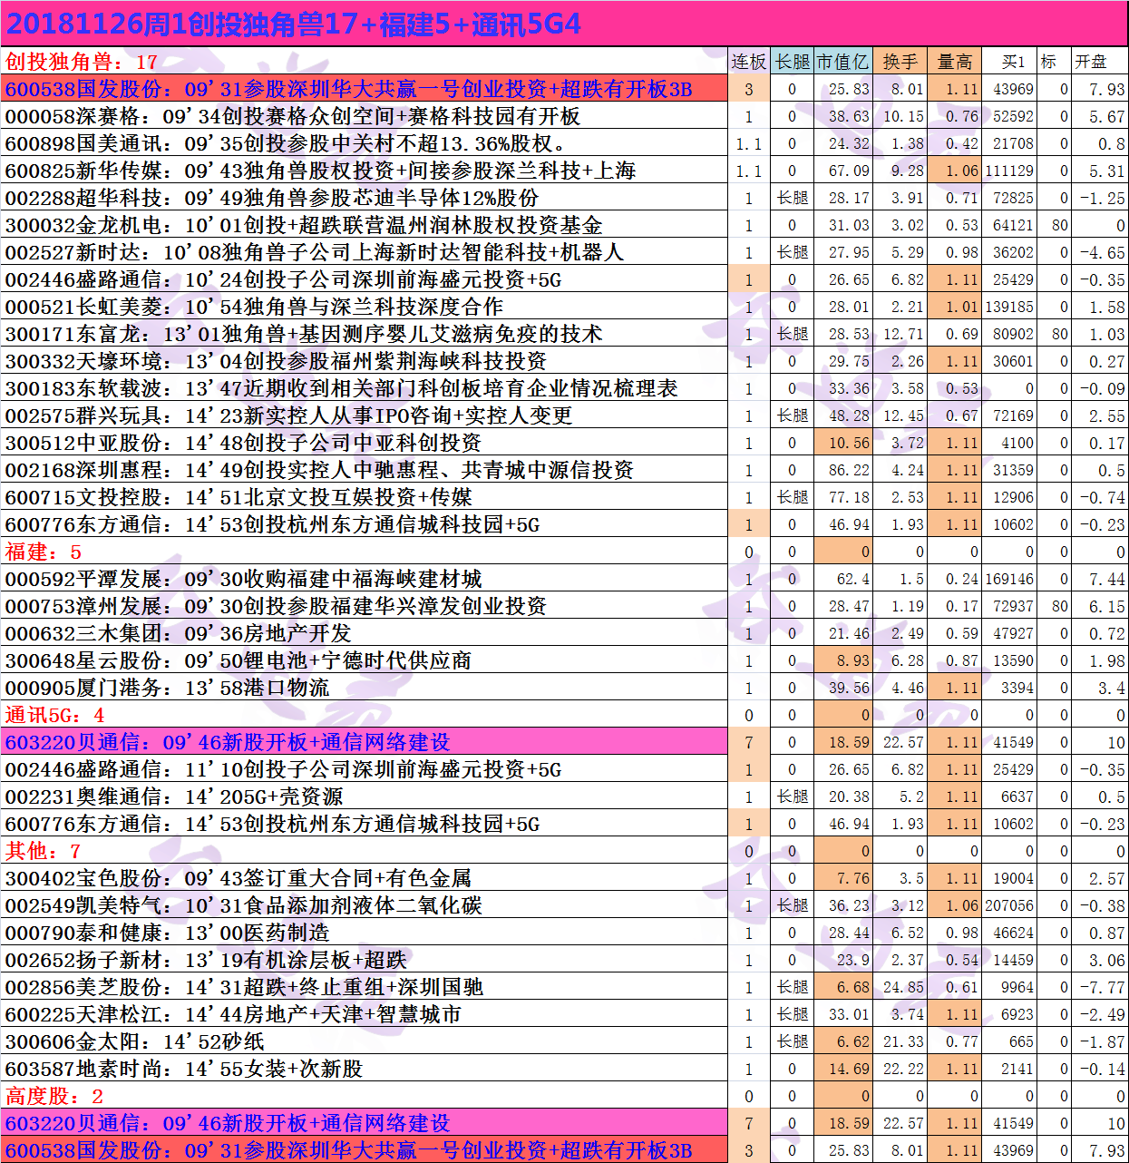The height and width of the screenshot is (1163, 1129).
Task: Select the 000753漳州发展 description cell
Action: pos(365,606)
